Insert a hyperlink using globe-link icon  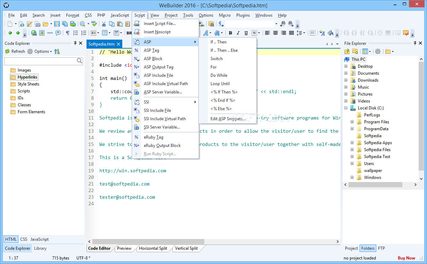pyautogui.click(x=34, y=33)
